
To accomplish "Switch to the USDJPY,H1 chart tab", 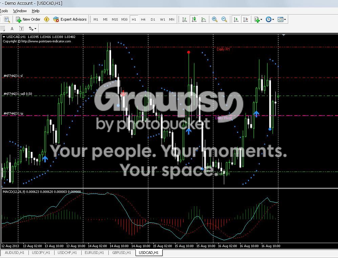I will pos(41,253).
